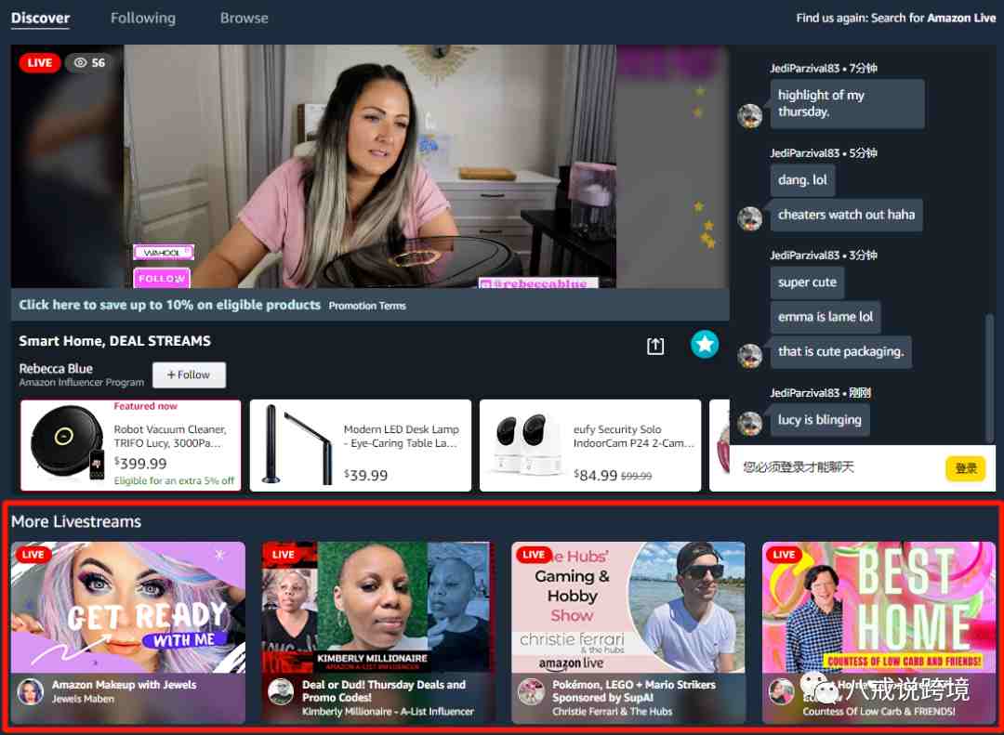Open 'Modern LED Desk Lamp' product title
Image resolution: width=1004 pixels, height=735 pixels.
pos(401,436)
